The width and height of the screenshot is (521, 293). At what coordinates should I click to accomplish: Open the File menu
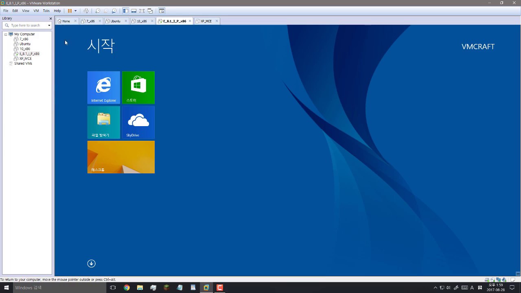pyautogui.click(x=6, y=11)
